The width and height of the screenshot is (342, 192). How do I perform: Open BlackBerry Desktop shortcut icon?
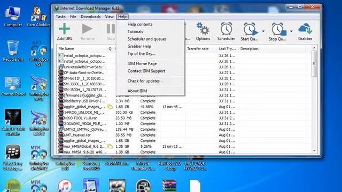[x=13, y=157]
